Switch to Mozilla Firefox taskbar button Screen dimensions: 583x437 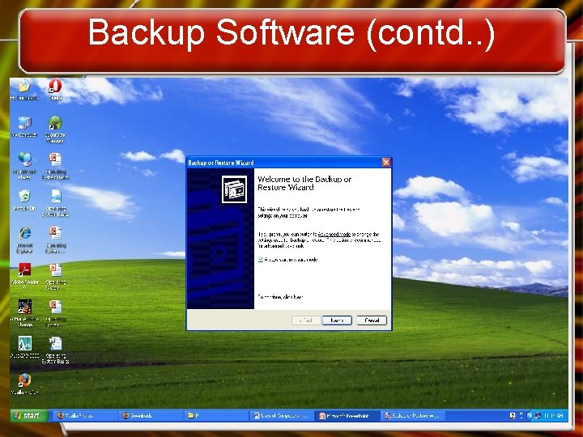pos(86,416)
